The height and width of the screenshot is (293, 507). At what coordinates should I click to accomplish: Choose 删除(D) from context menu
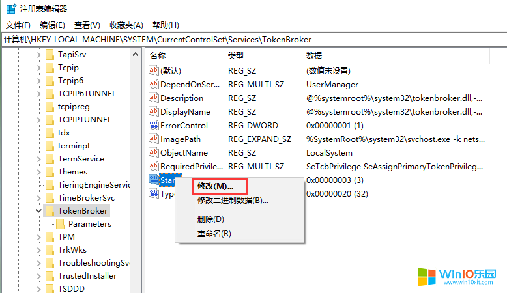tap(210, 219)
